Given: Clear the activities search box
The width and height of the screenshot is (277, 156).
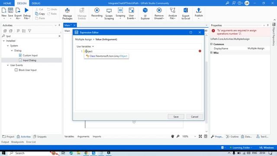Looking at the screenshot, I should (60, 36).
